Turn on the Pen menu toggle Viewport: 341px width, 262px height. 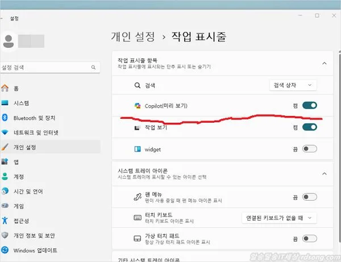(x=309, y=197)
